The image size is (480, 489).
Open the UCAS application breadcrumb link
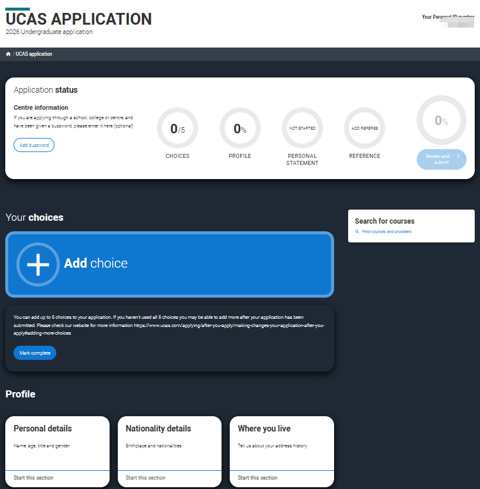[34, 54]
